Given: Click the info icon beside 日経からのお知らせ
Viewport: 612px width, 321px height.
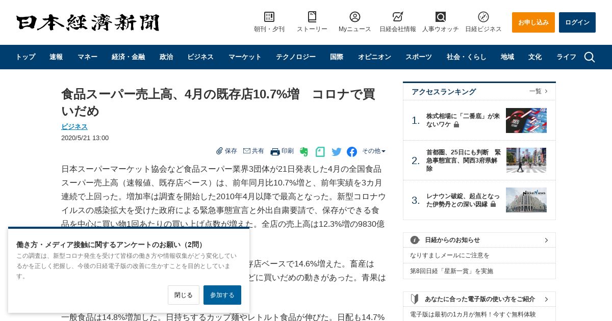Looking at the screenshot, I should pos(415,240).
